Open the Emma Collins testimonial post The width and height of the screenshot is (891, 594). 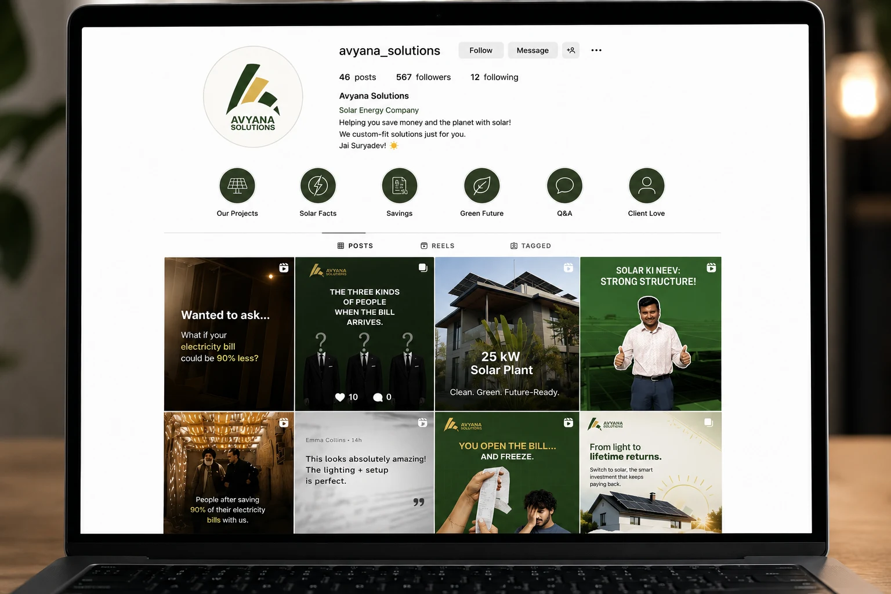coord(364,473)
